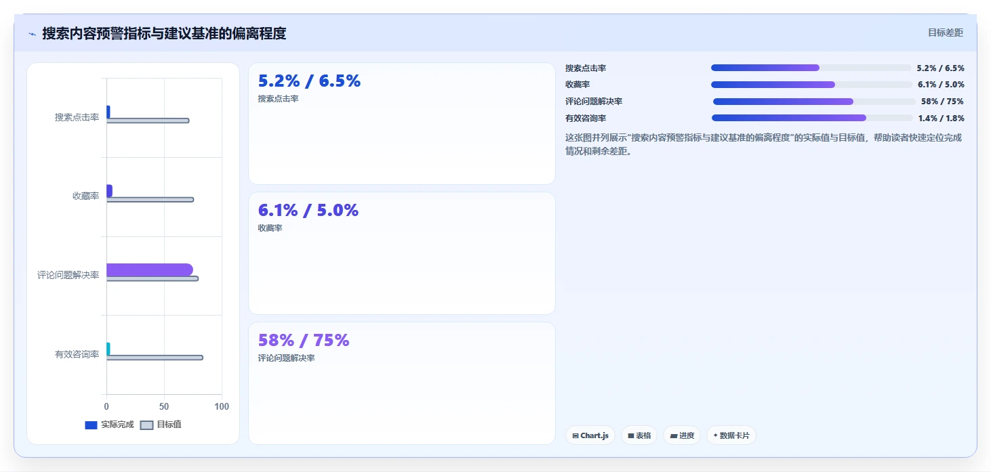Click the 50 tick on chart x-axis

pos(164,406)
